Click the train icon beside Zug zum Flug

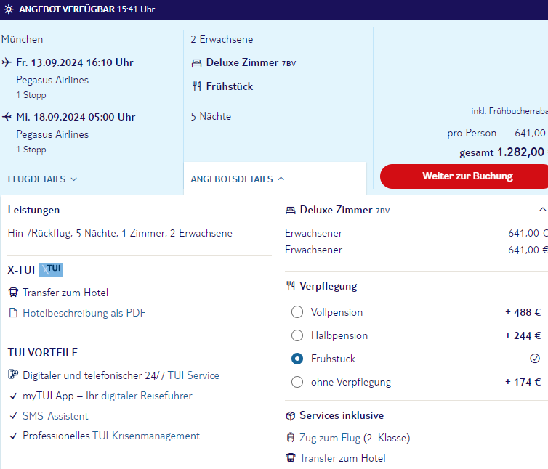291,437
